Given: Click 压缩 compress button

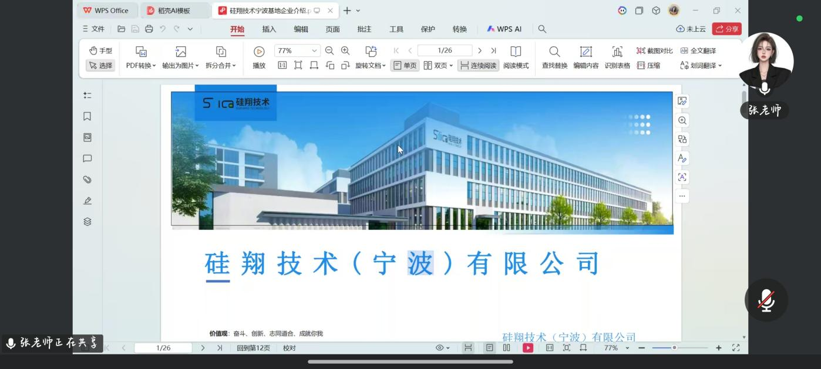Looking at the screenshot, I should coord(648,66).
